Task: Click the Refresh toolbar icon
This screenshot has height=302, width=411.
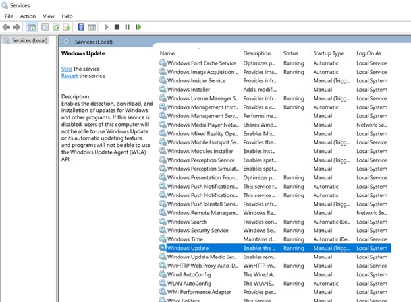Action: tap(57, 27)
